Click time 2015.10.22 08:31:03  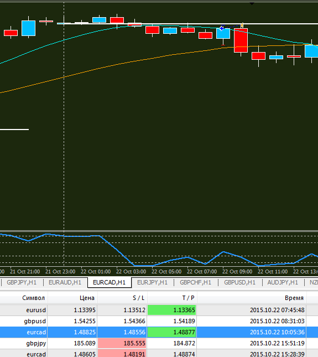(277, 321)
